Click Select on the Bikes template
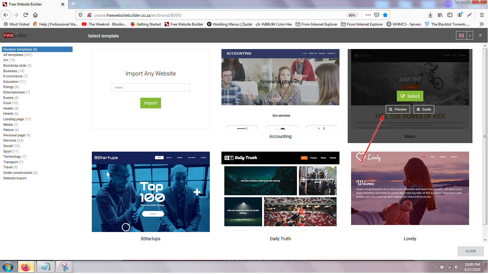488x274 pixels. tap(410, 96)
